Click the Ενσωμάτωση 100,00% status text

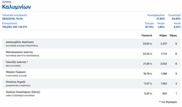(x=15, y=27)
